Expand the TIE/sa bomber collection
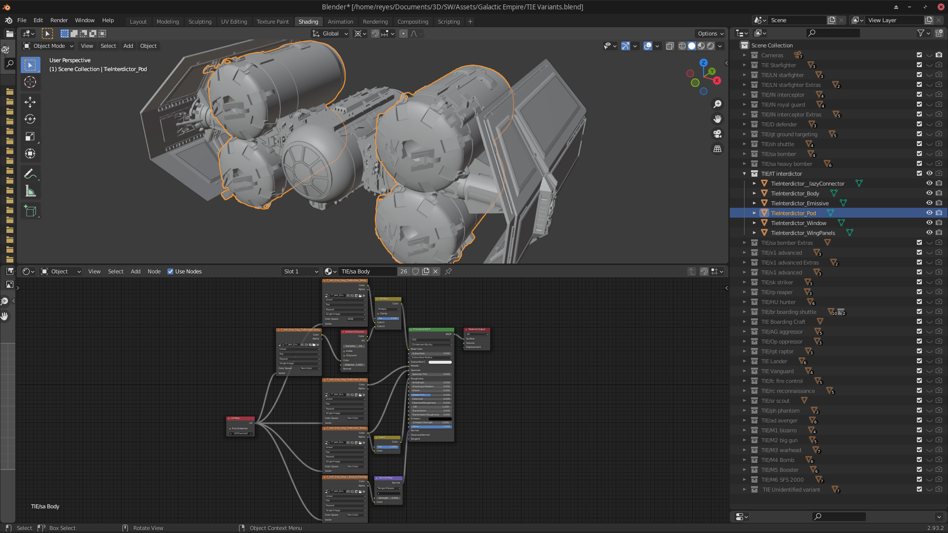The width and height of the screenshot is (948, 533). (745, 154)
